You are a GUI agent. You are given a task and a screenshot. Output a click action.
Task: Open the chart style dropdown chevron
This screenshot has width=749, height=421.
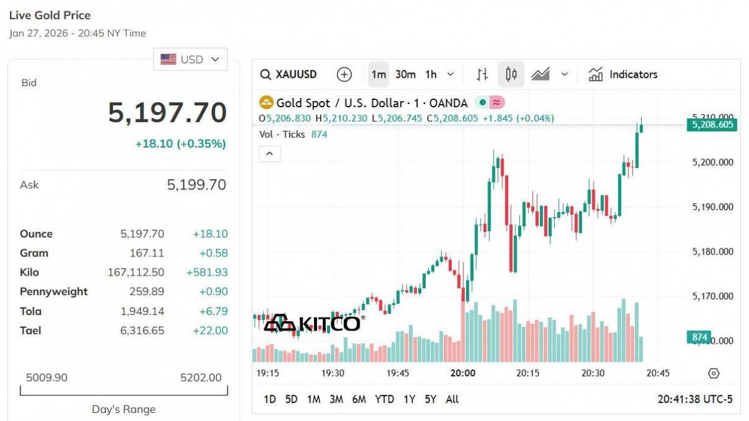[565, 75]
